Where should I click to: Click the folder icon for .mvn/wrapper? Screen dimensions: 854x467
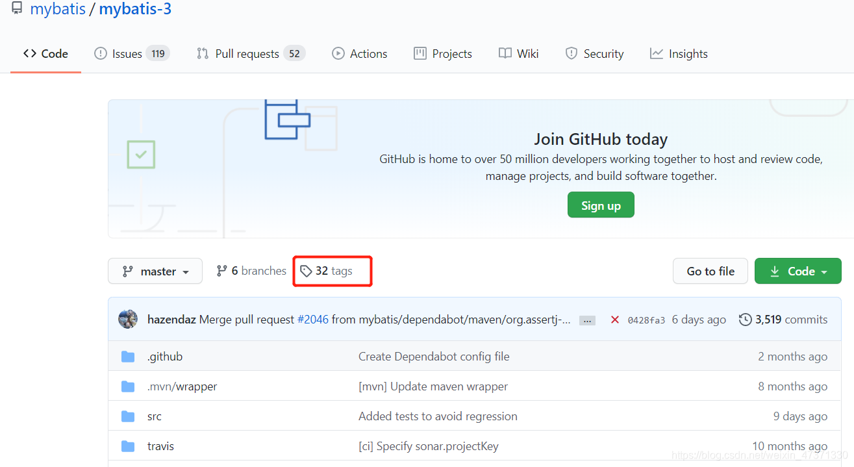pyautogui.click(x=128, y=386)
